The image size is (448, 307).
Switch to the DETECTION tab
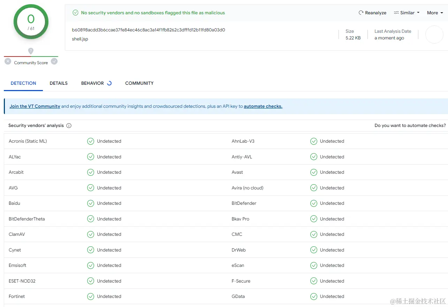click(23, 83)
